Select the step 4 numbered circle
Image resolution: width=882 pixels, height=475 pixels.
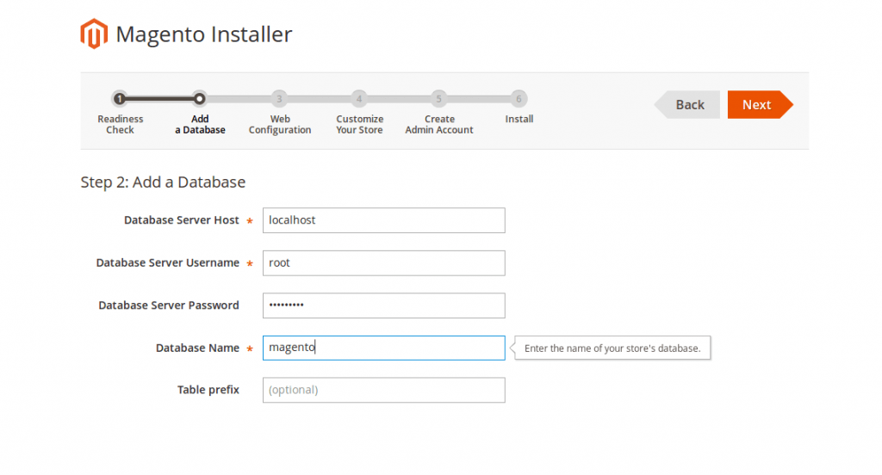click(359, 99)
